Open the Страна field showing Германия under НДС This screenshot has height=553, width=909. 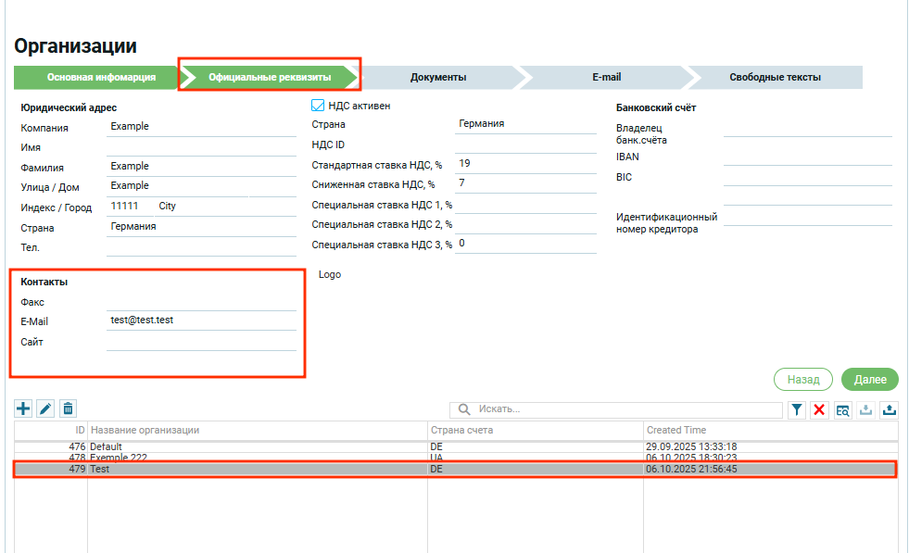(x=525, y=124)
